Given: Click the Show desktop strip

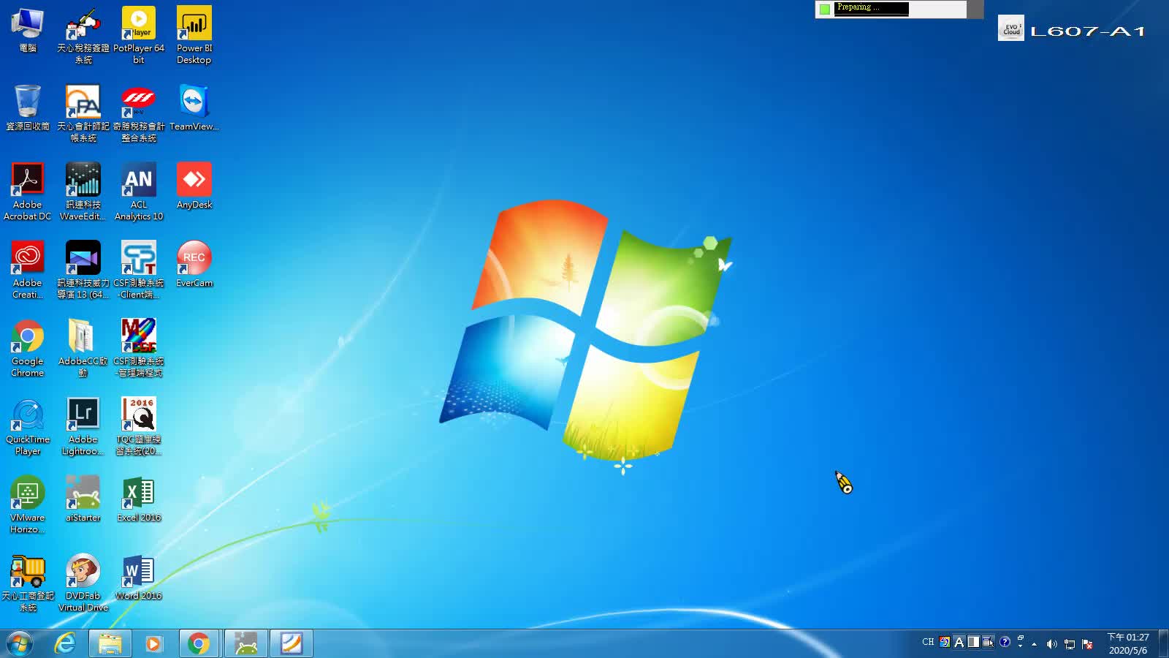Looking at the screenshot, I should pos(1163,643).
